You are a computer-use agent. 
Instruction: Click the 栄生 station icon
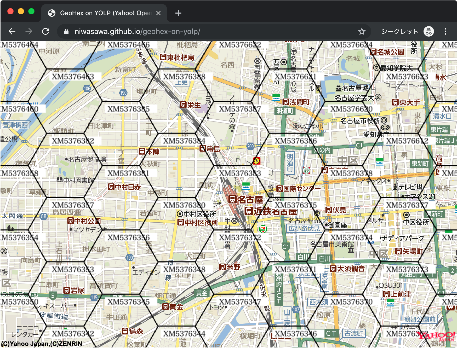pos(183,105)
